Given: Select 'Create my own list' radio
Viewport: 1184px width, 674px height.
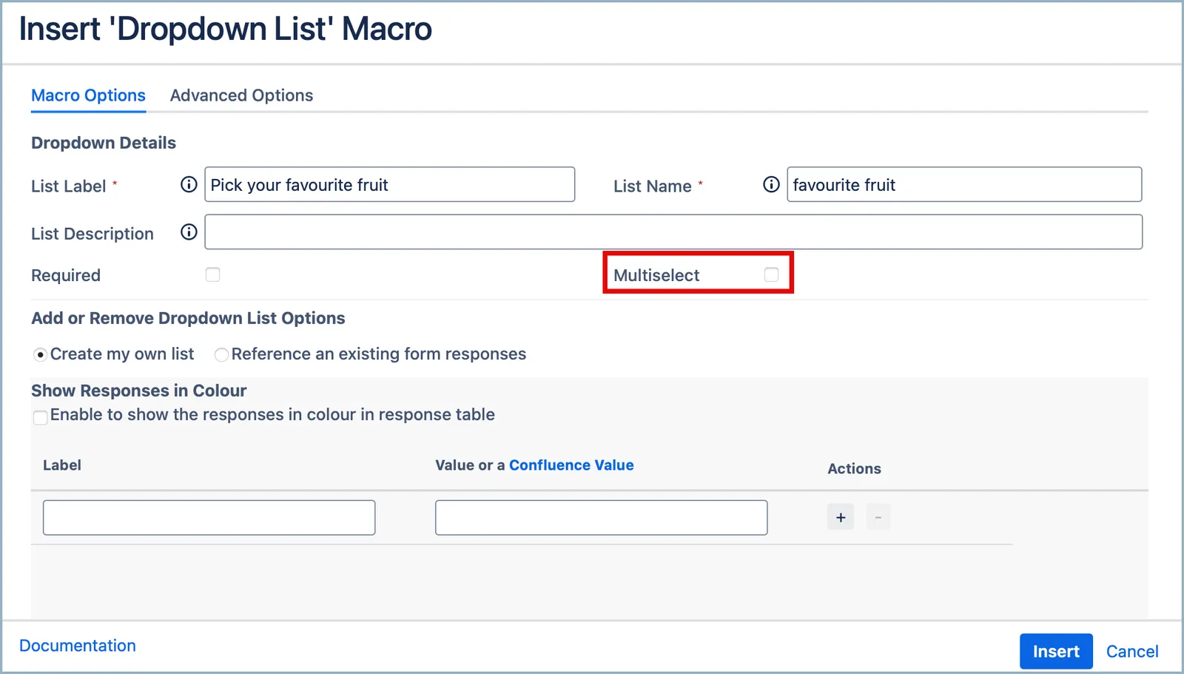Looking at the screenshot, I should click(41, 355).
